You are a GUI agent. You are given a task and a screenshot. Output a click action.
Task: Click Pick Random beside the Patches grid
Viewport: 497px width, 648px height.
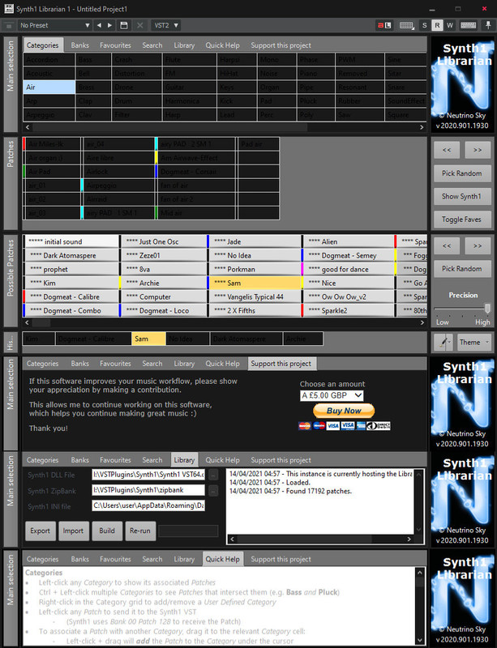point(462,173)
